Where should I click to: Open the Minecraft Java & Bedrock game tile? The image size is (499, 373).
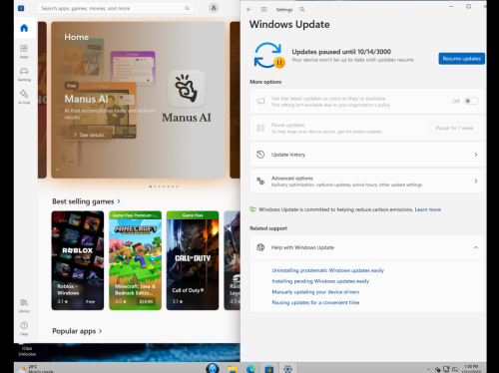(x=135, y=260)
